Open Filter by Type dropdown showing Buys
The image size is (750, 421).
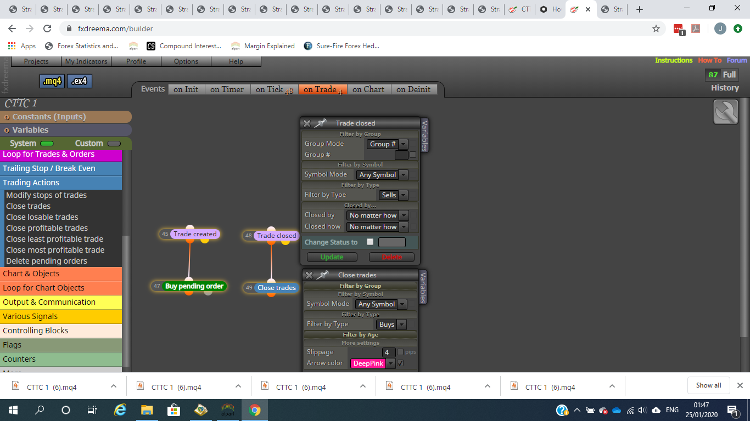(x=391, y=324)
